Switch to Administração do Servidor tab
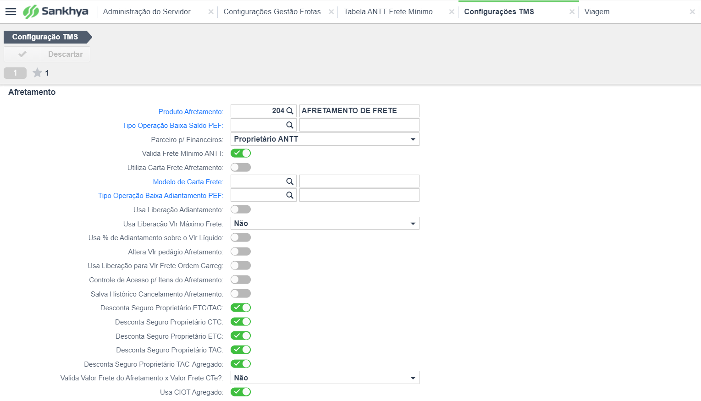This screenshot has height=401, width=701. (x=147, y=12)
